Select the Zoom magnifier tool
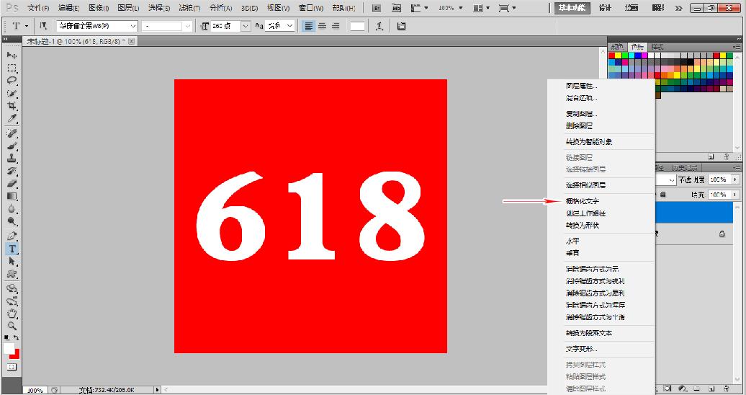 click(12, 326)
